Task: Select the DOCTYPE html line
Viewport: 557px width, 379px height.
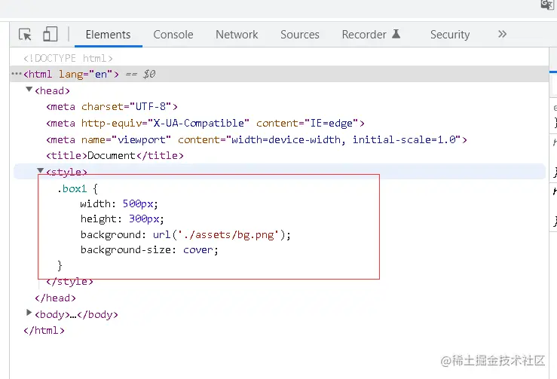Action: [68, 58]
